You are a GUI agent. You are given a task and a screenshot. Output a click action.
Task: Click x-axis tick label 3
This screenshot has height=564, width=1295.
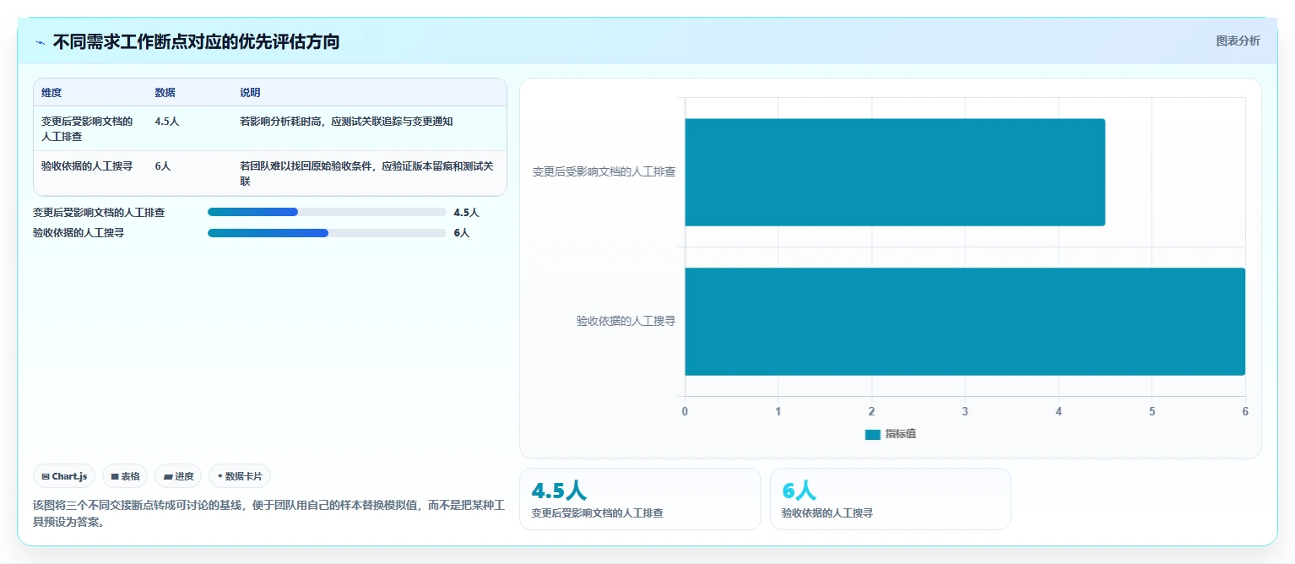(965, 411)
